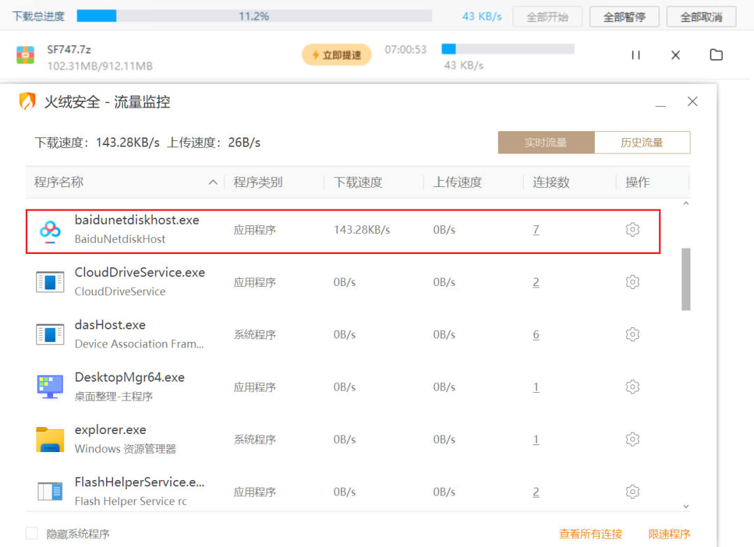754x547 pixels.
Task: Sort by 程序名称 column arrow
Action: [x=213, y=183]
